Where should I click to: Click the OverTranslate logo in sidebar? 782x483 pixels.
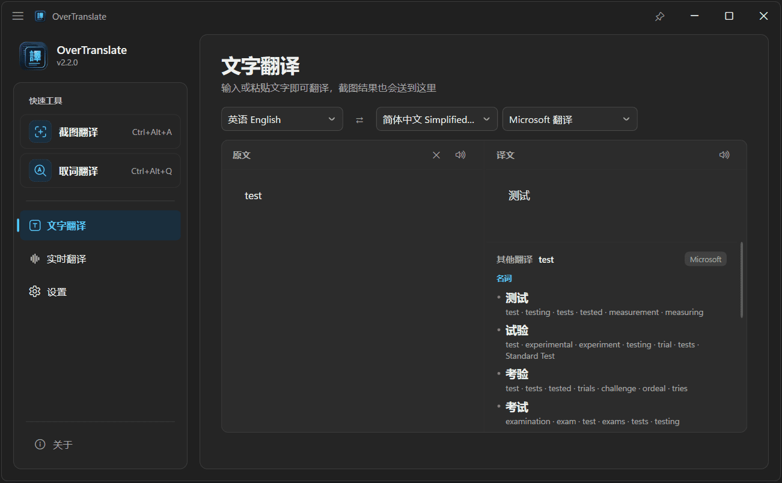click(34, 56)
